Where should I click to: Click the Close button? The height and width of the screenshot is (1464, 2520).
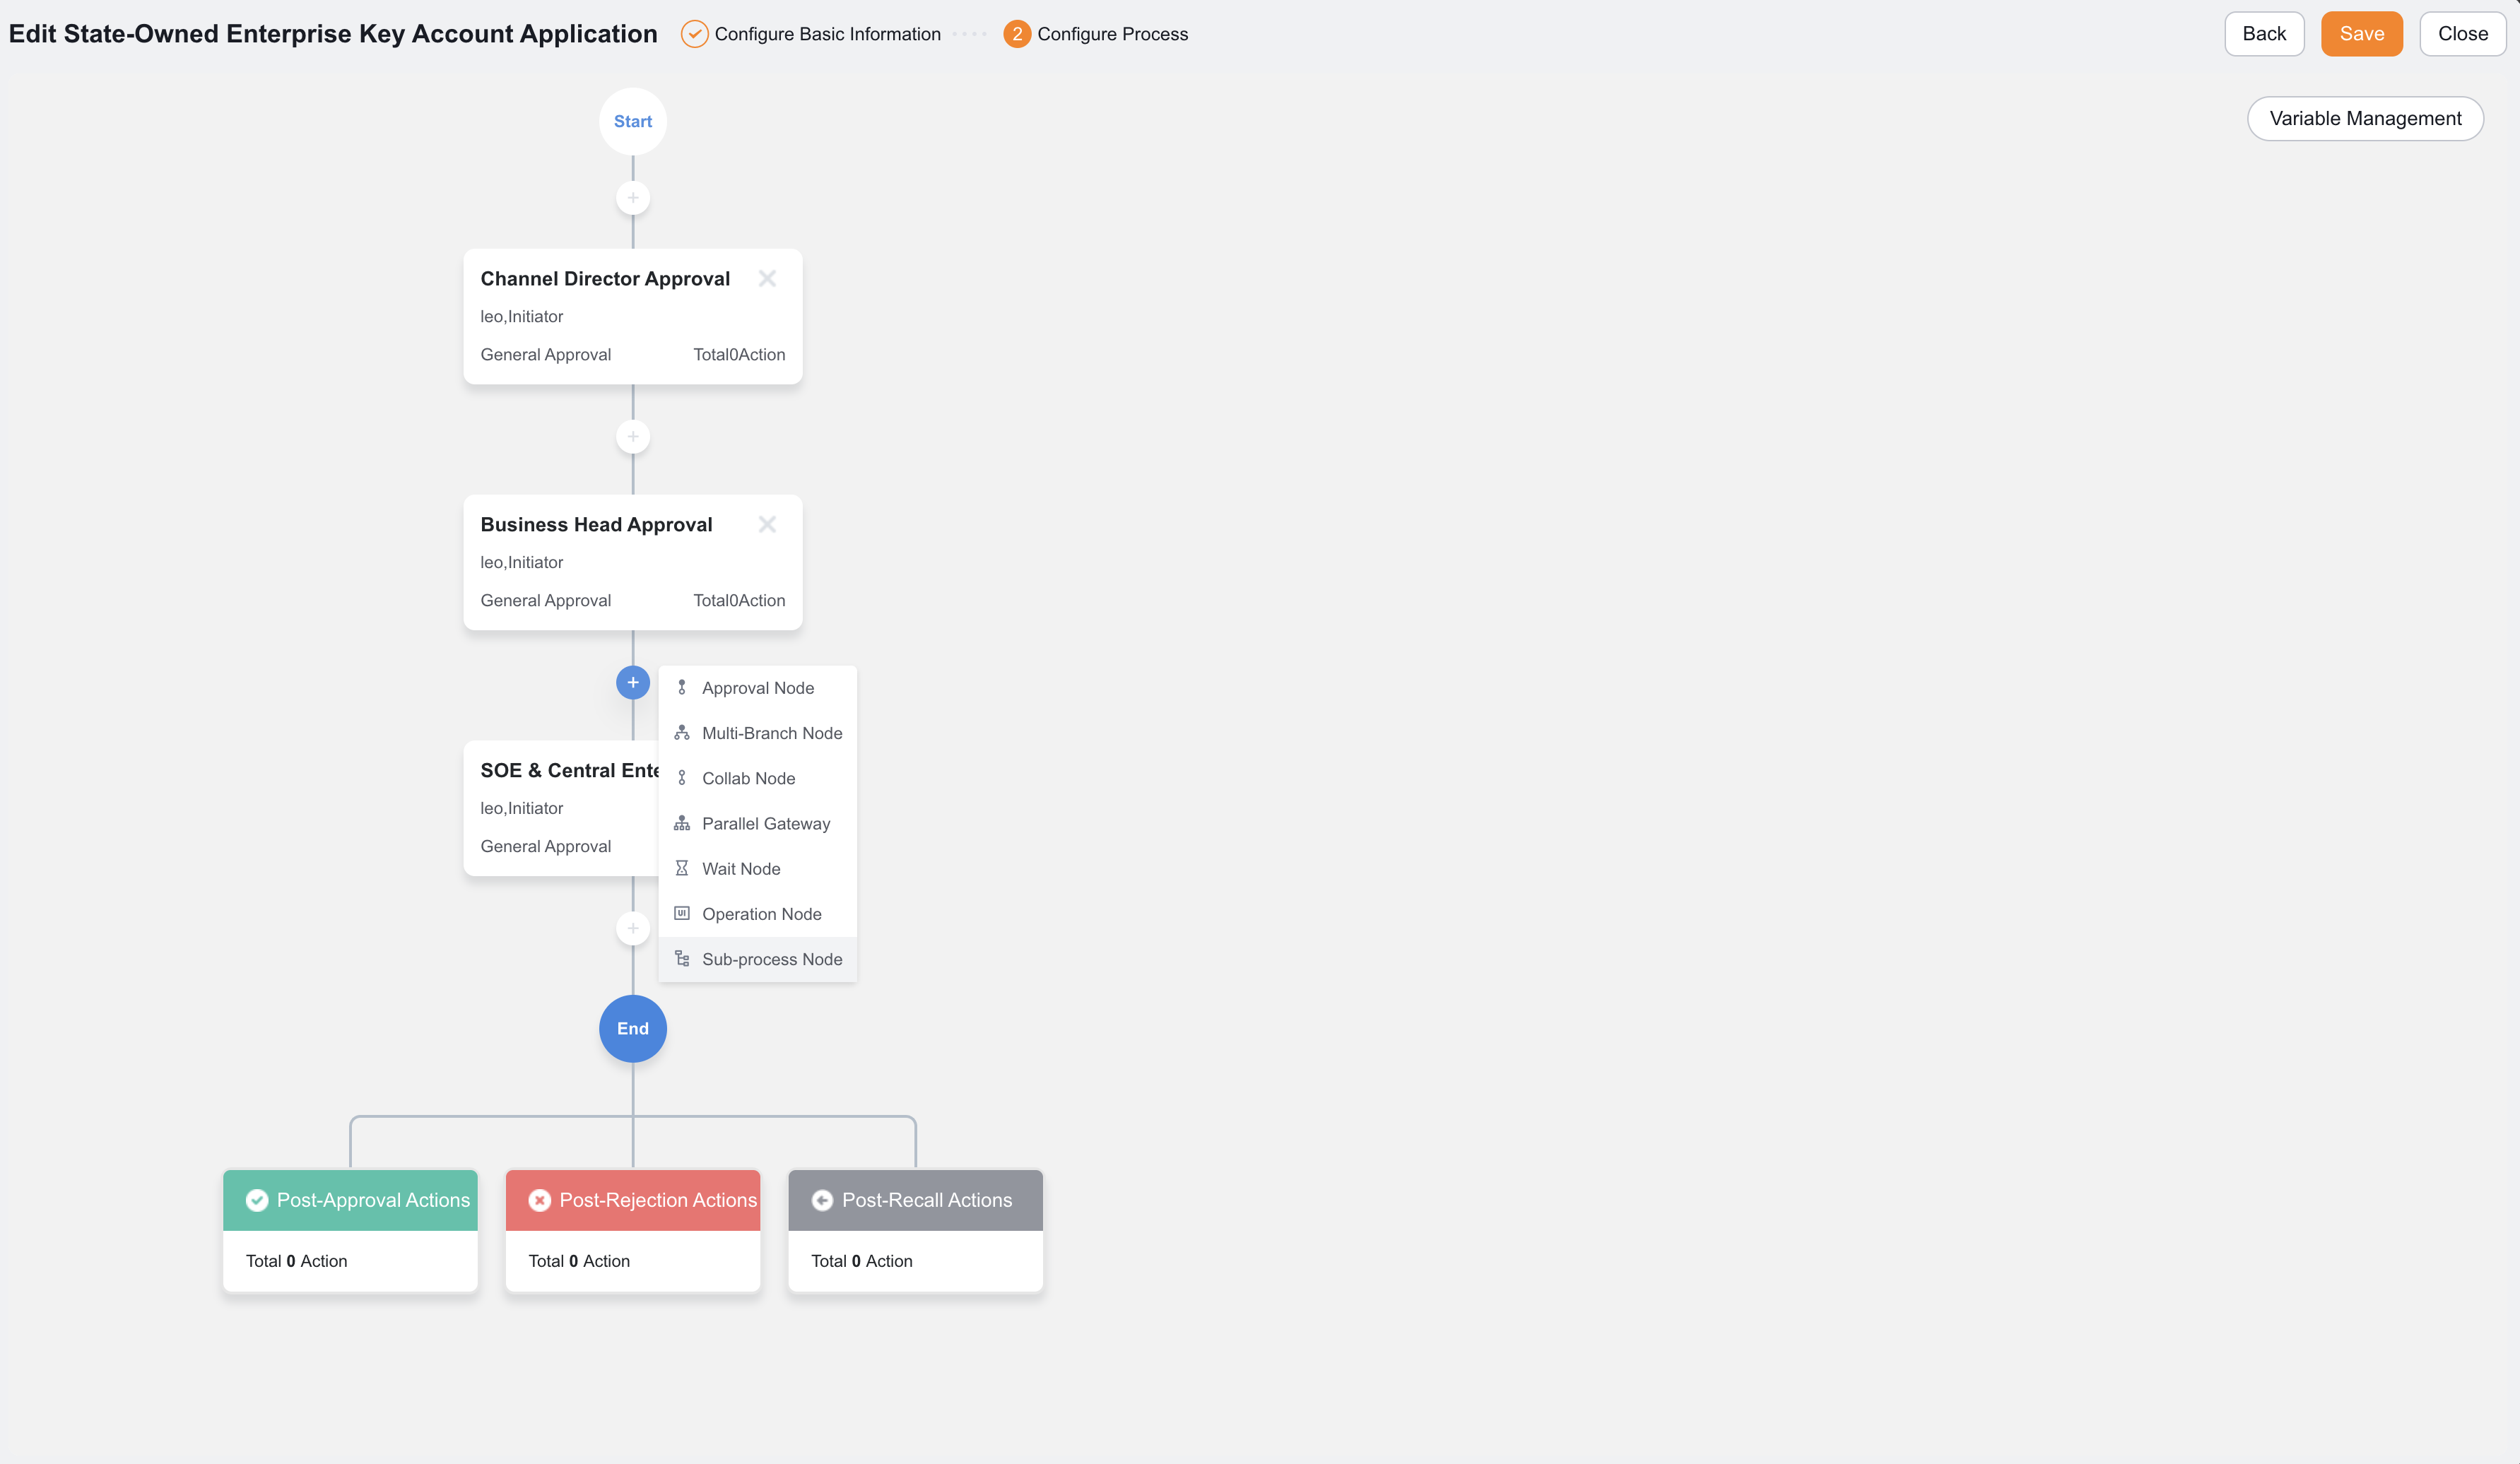pyautogui.click(x=2462, y=34)
